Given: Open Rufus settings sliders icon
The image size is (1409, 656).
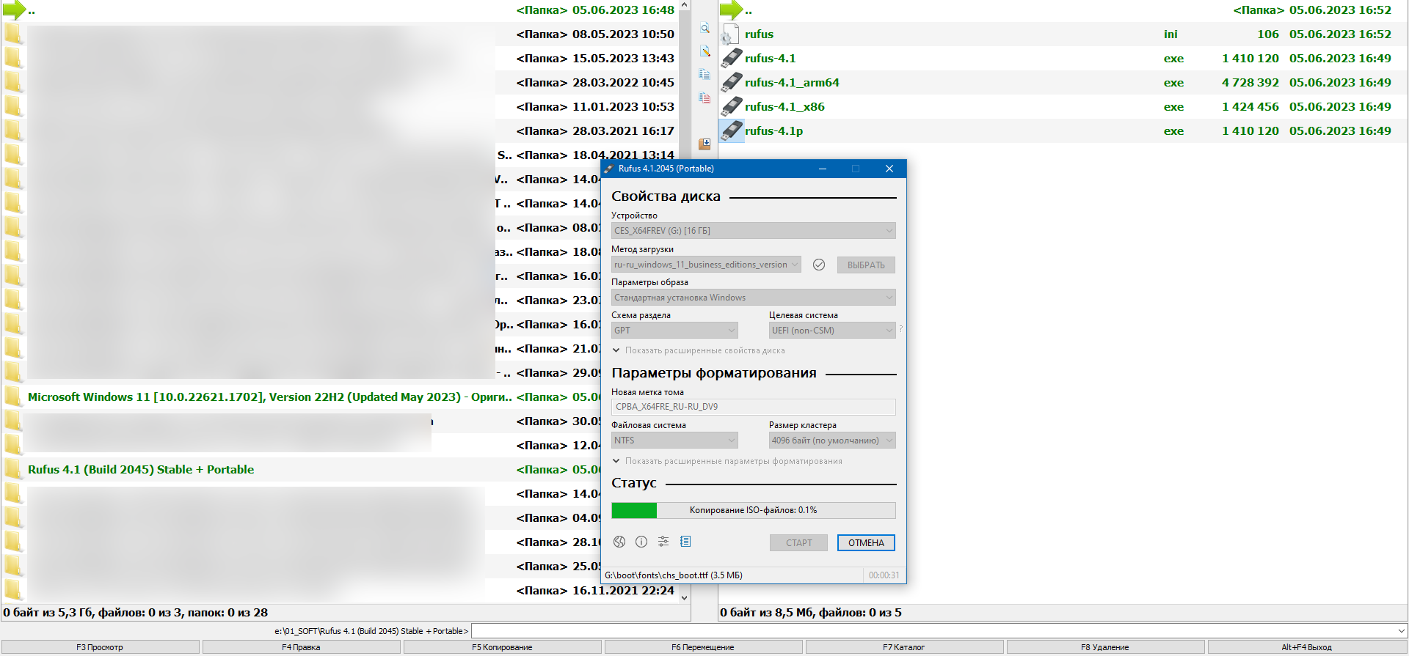Looking at the screenshot, I should 663,542.
